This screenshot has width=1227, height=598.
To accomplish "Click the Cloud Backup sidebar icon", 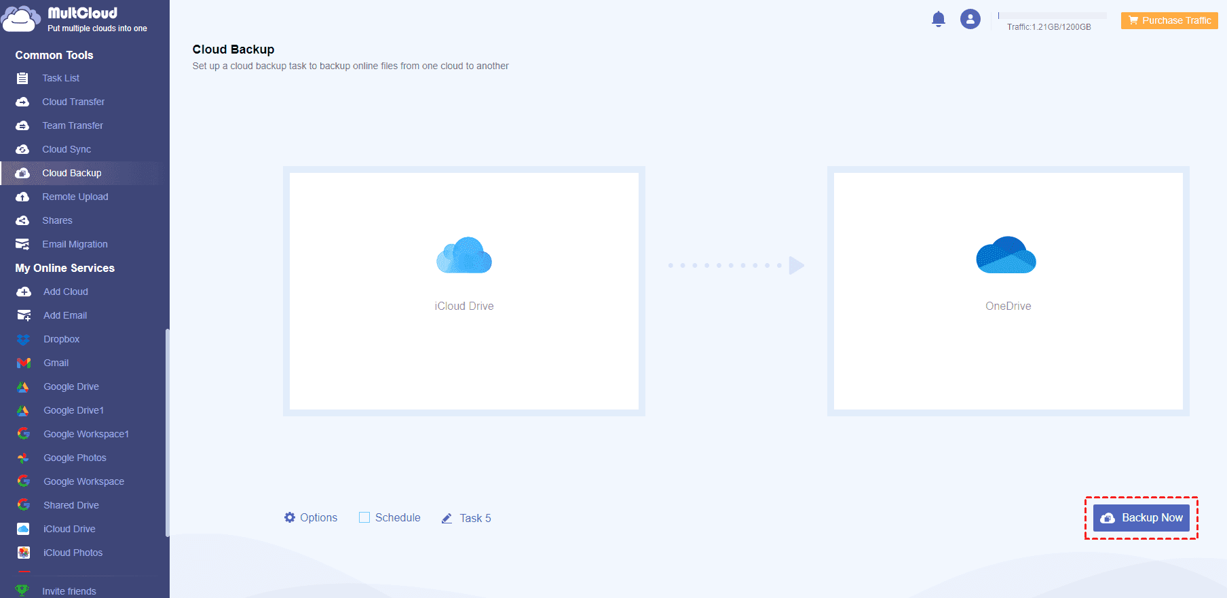I will coord(22,173).
